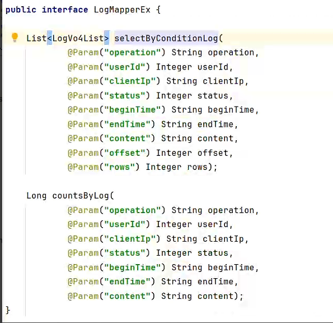Click the highlighted opening angle bracket after List
Image resolution: width=333 pixels, height=323 pixels.
click(49, 39)
